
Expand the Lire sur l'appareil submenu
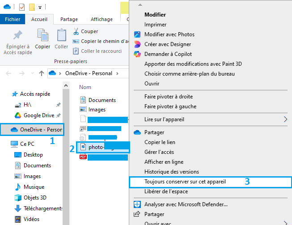click(285, 119)
